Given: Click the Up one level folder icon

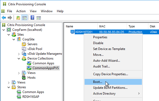Looking at the screenshot, I should tap(18, 18).
